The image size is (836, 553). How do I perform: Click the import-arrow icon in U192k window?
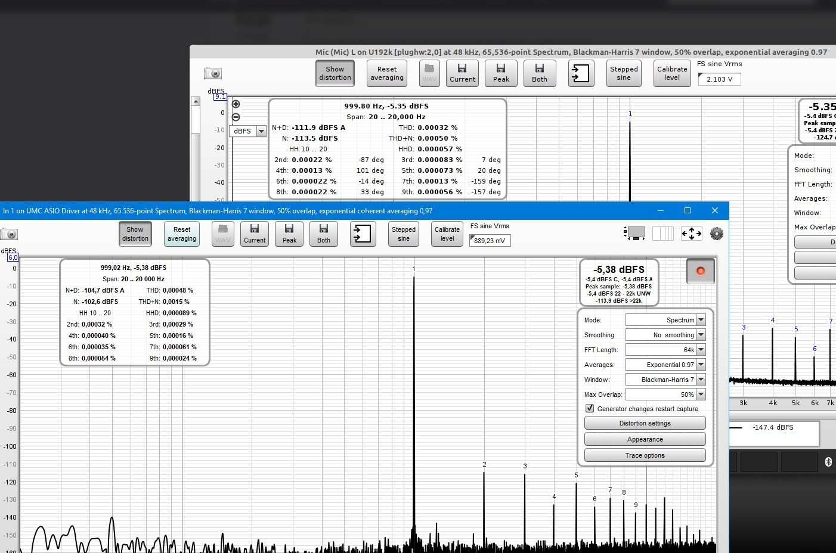click(x=581, y=73)
